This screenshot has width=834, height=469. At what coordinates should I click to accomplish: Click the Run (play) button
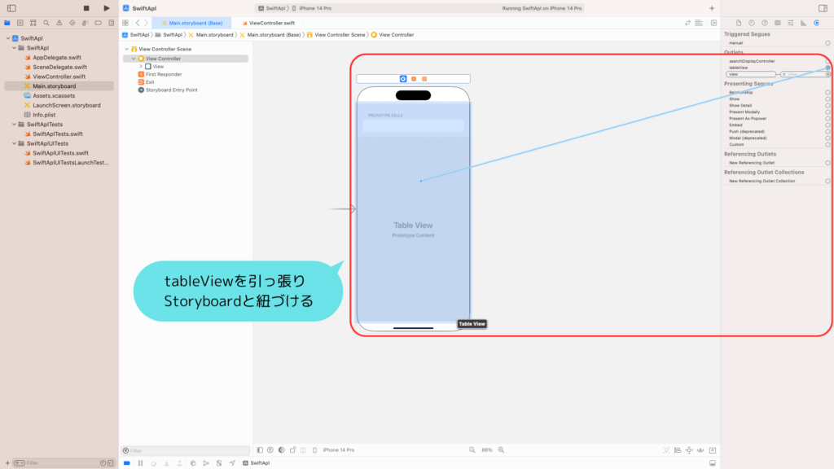pos(107,8)
